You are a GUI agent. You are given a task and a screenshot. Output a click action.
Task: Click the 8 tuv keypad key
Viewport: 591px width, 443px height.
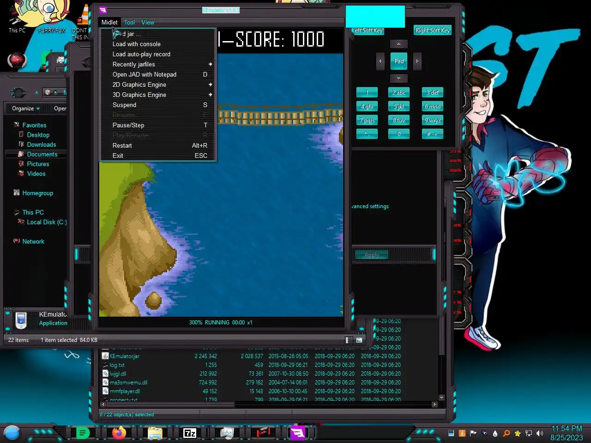pos(399,120)
